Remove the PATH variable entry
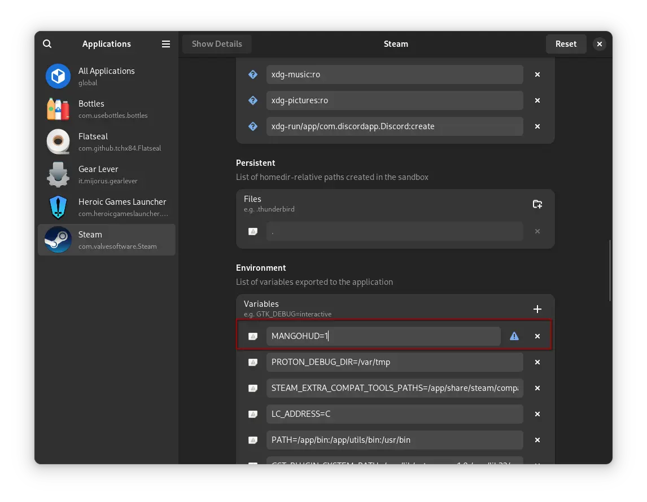The image size is (647, 502). click(x=537, y=440)
